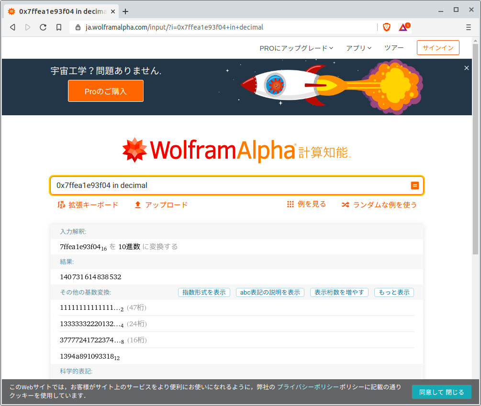Click the サインイン button
The height and width of the screenshot is (406, 481).
438,47
